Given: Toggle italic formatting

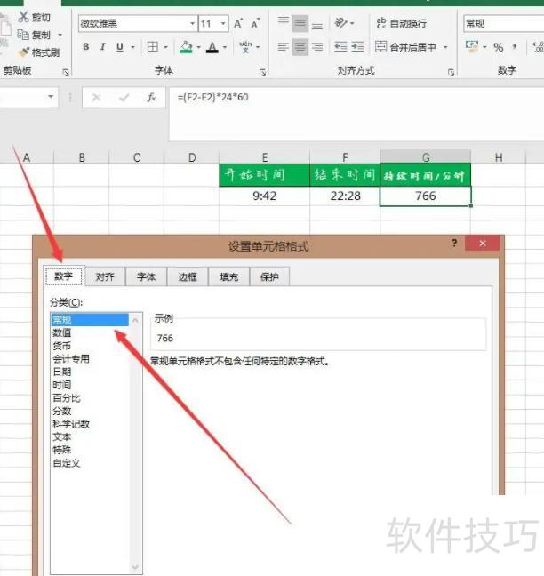Looking at the screenshot, I should click(103, 46).
